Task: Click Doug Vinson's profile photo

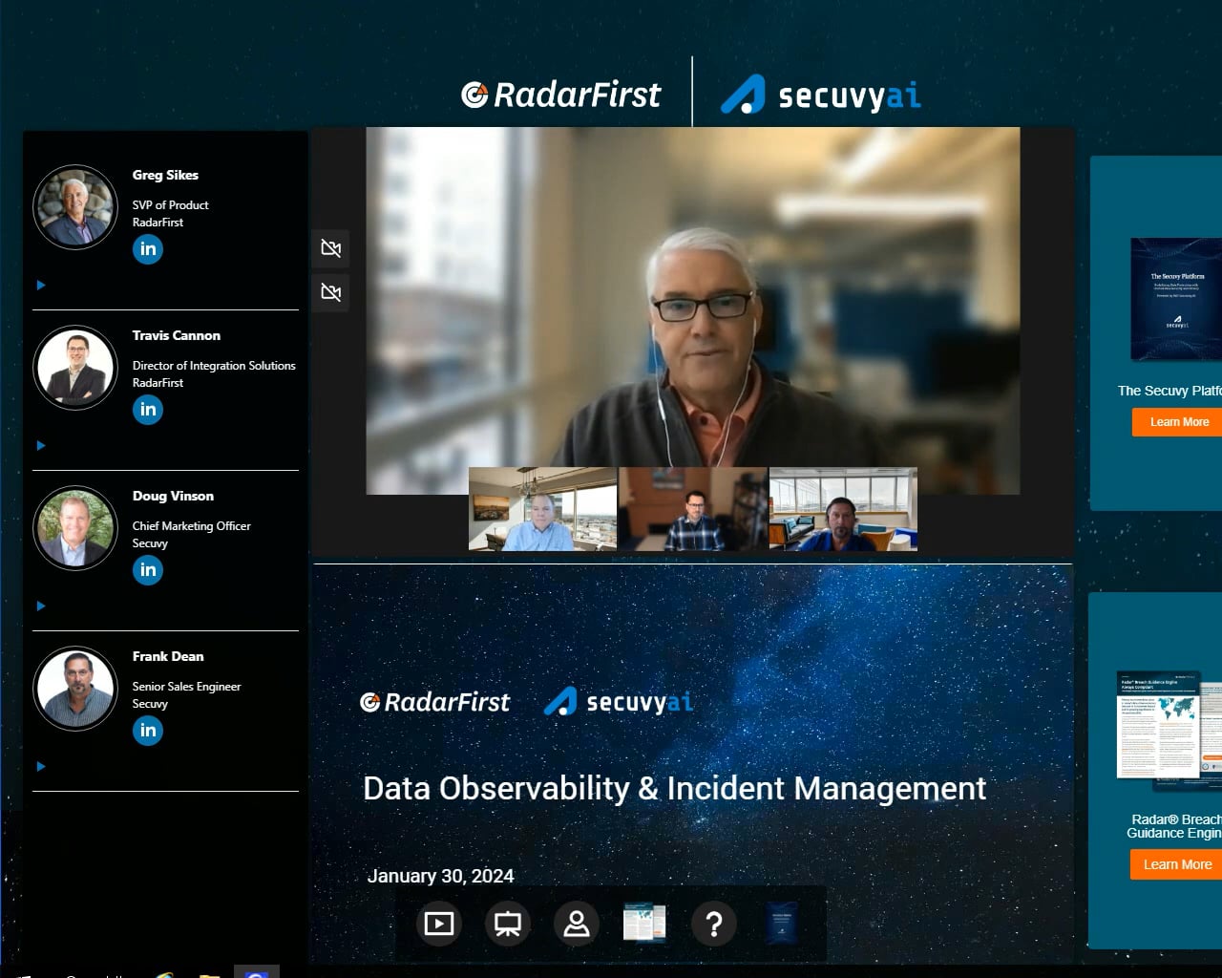Action: [x=75, y=528]
